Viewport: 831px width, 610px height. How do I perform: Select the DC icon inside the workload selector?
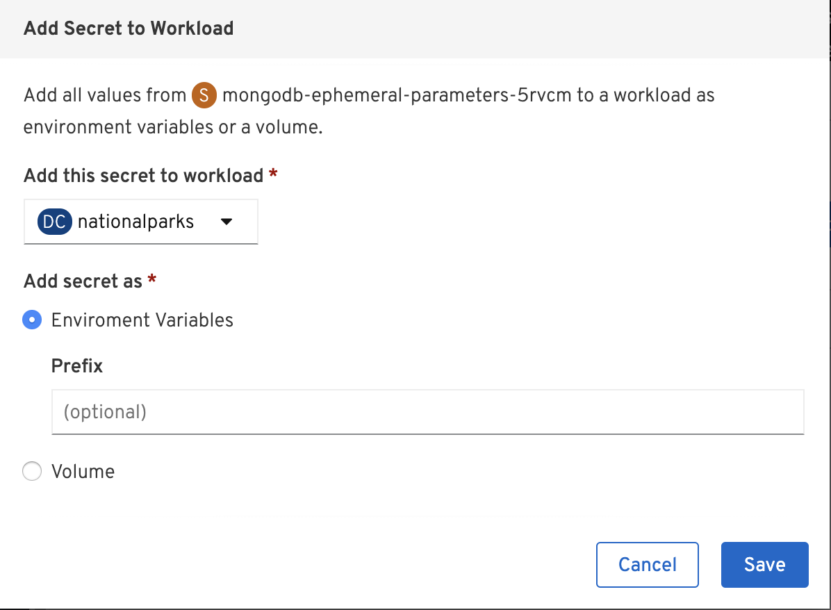54,221
